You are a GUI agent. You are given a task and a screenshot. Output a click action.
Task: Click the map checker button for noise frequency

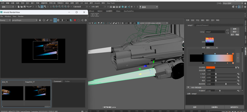[x=238, y=84]
